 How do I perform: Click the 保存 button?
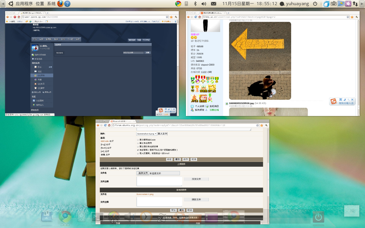coord(186,159)
